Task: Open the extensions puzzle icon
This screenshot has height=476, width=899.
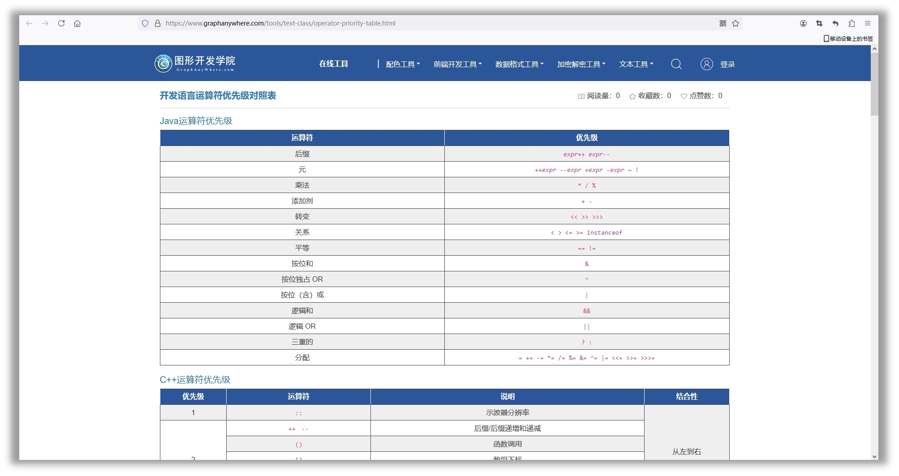Action: click(852, 23)
